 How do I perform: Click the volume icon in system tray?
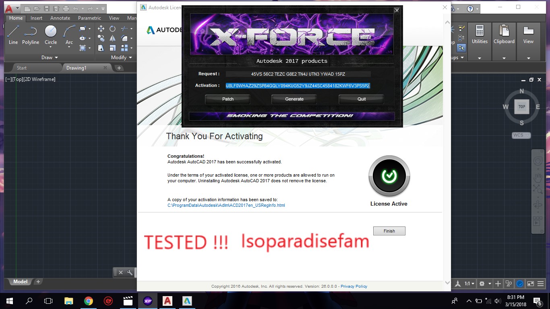point(498,301)
